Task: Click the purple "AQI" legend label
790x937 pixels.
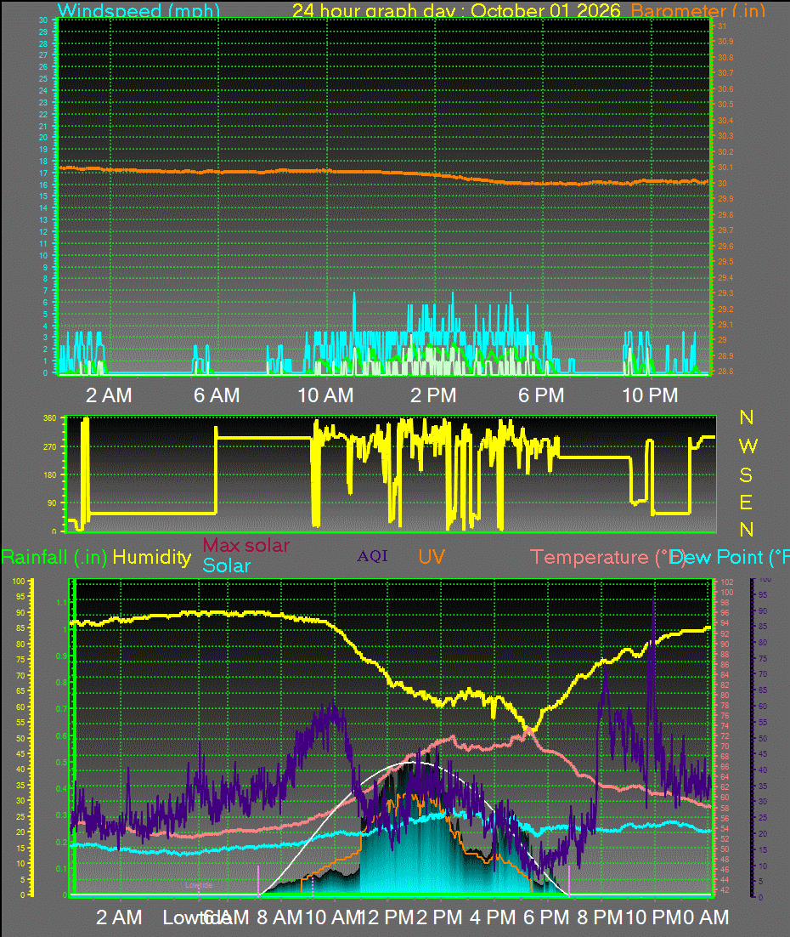Action: pyautogui.click(x=373, y=556)
